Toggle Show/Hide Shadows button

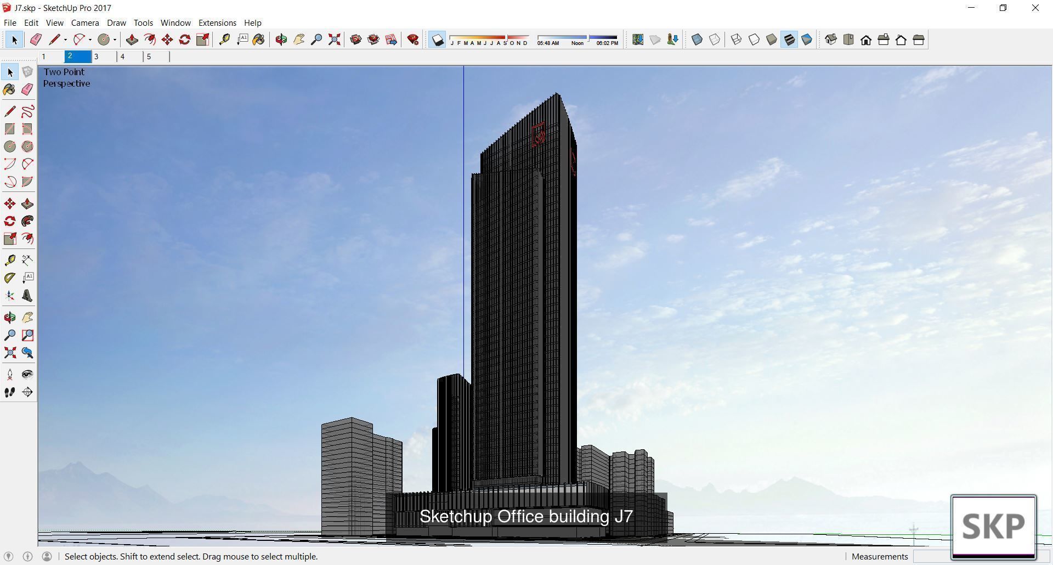pyautogui.click(x=437, y=39)
